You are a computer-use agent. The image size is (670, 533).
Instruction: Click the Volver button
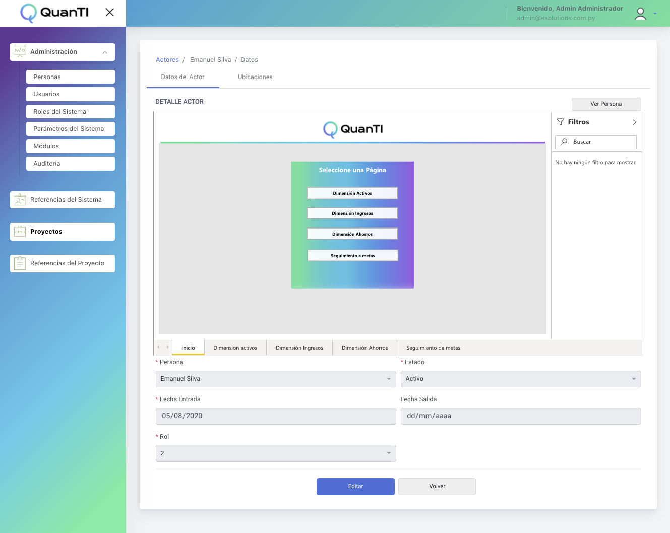click(437, 487)
